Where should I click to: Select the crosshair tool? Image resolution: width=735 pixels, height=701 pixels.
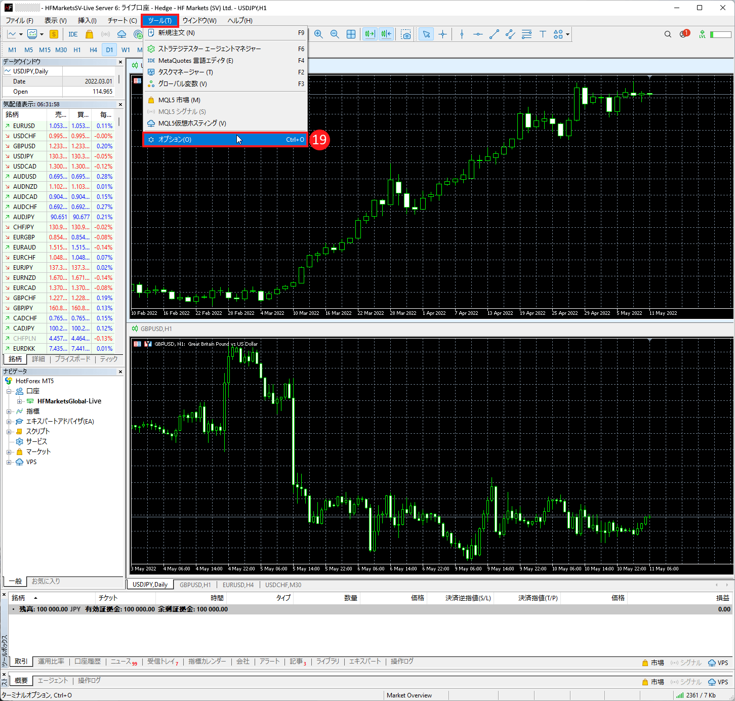tap(442, 34)
